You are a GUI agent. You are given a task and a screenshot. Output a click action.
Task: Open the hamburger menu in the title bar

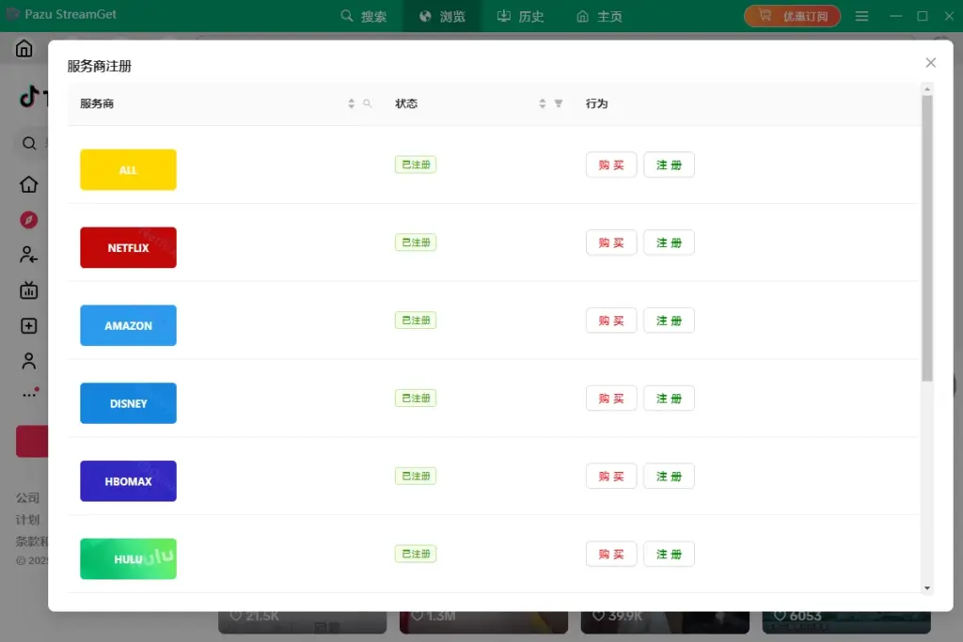click(x=861, y=15)
